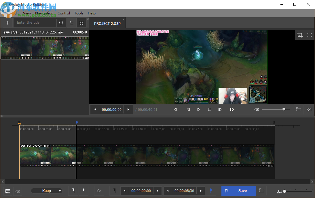This screenshot has height=198, width=315.
Task: Enter fullscreen preview mode
Action: click(310, 35)
